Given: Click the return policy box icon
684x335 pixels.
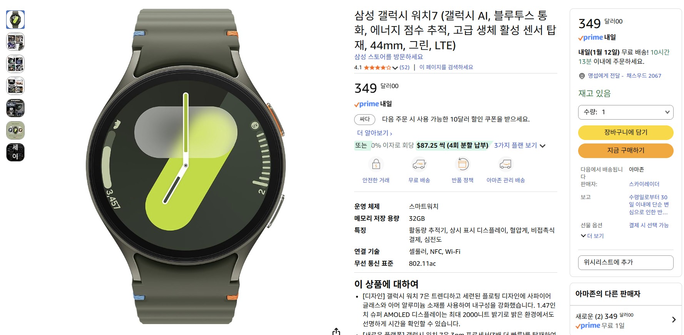Looking at the screenshot, I should coord(463,164).
